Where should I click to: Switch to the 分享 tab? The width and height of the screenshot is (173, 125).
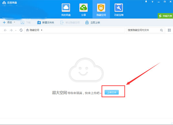[84, 10]
